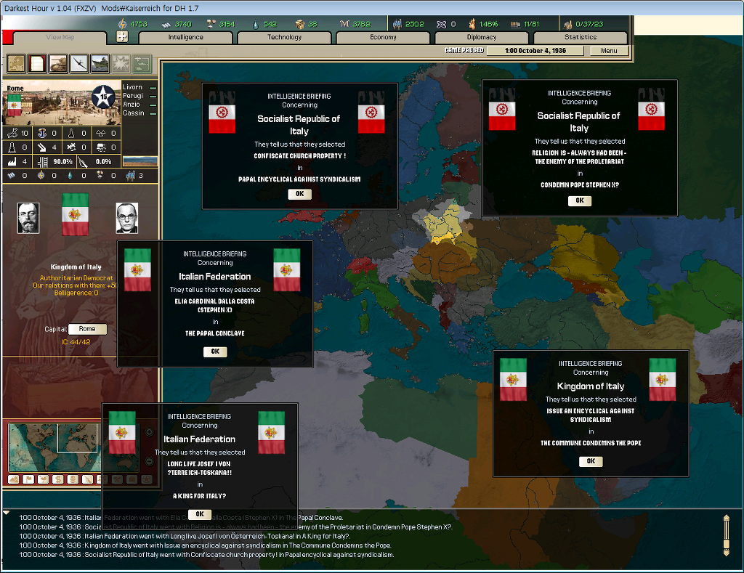Click the four-arrow center map icon
744x573 pixels.
pos(122,36)
